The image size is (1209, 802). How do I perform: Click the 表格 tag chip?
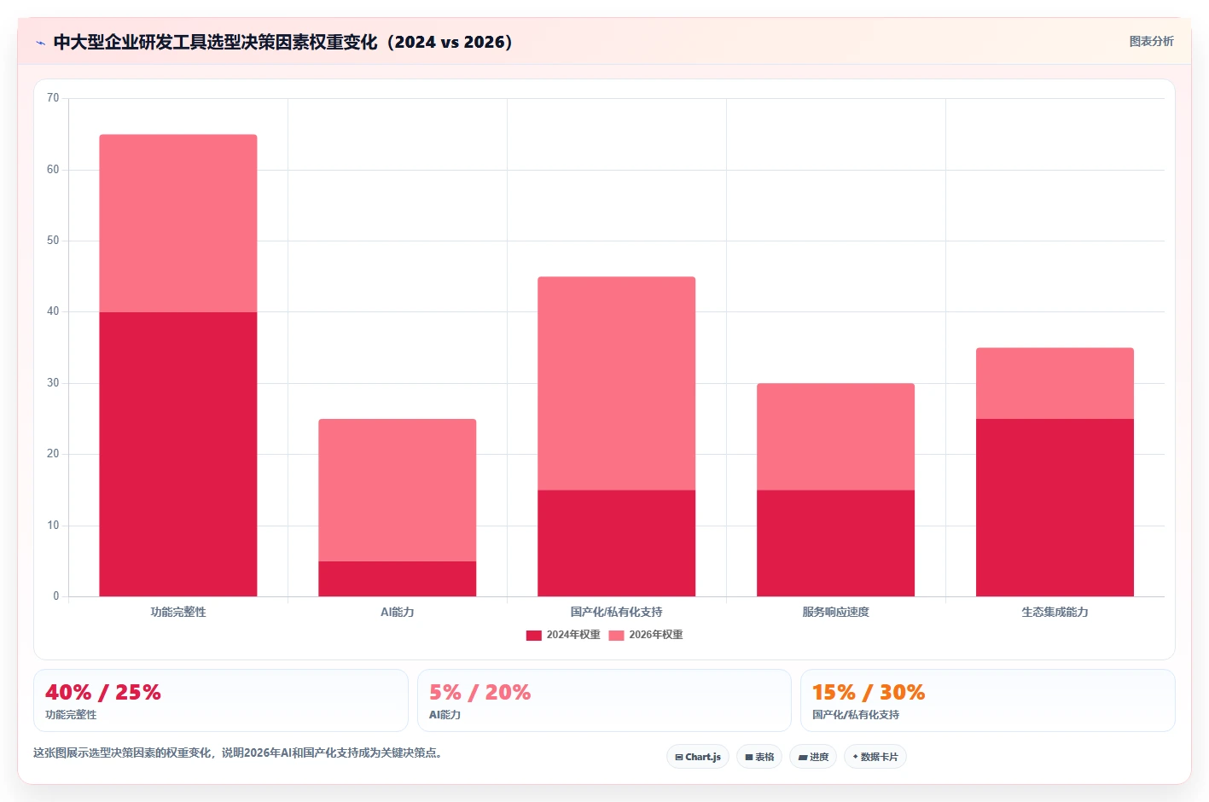coord(759,757)
